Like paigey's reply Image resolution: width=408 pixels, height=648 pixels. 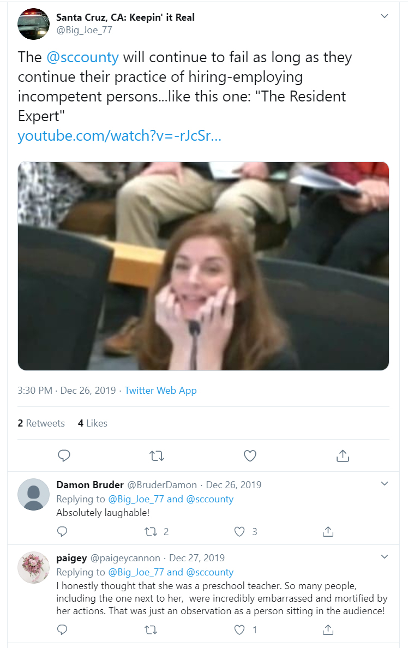[x=239, y=630]
